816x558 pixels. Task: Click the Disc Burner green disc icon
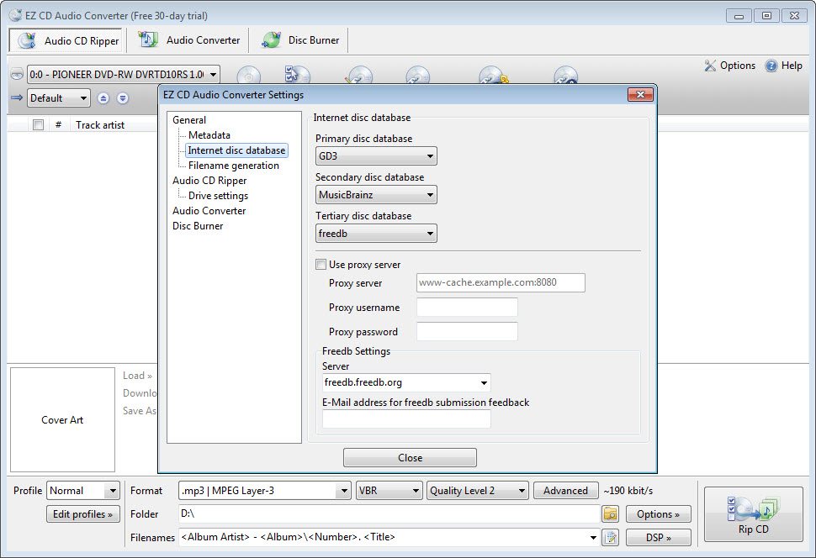(271, 39)
